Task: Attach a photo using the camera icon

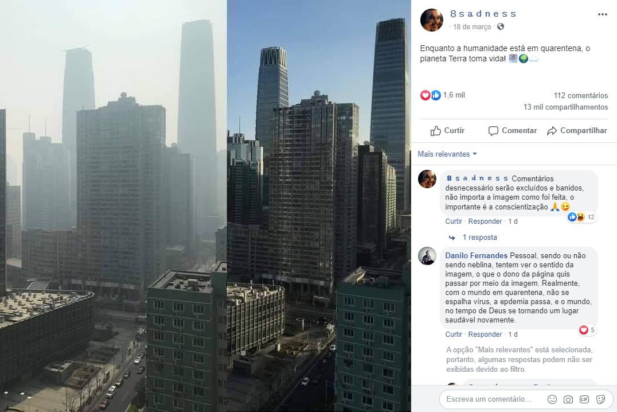Action: (568, 399)
